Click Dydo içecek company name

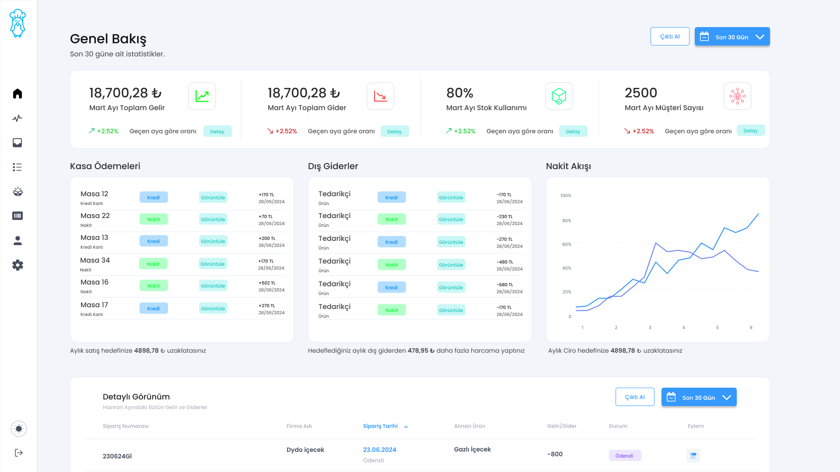[x=305, y=450]
